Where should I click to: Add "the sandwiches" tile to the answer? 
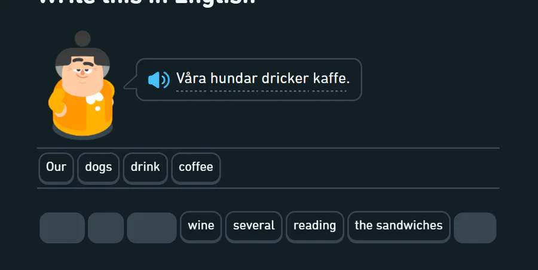tap(399, 227)
